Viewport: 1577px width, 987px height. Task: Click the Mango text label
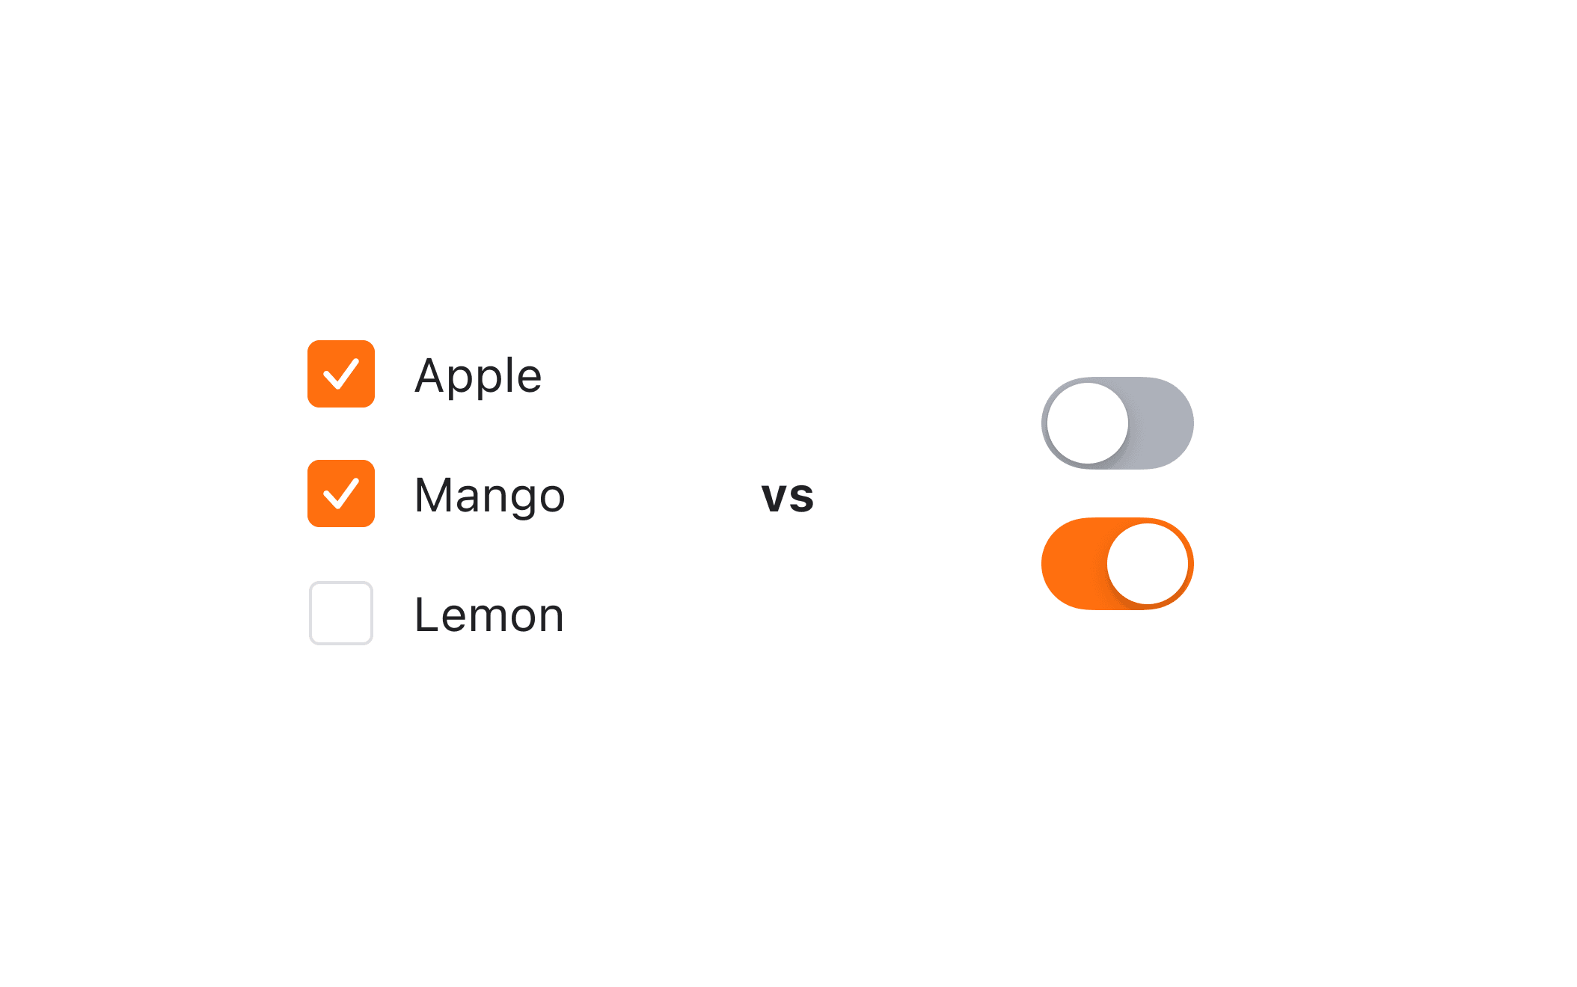489,495
